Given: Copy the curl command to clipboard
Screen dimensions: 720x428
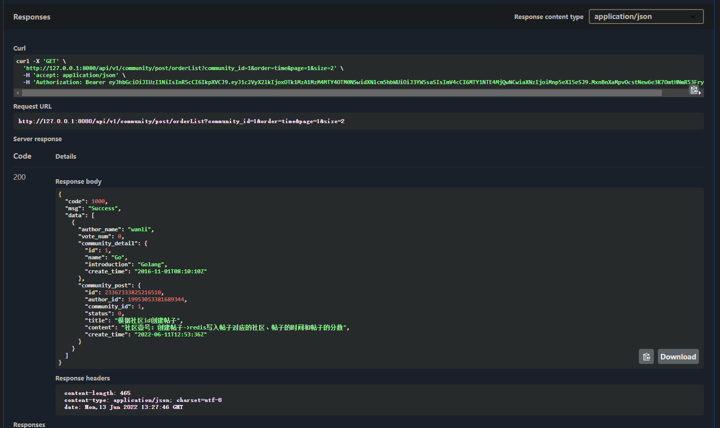Looking at the screenshot, I should [694, 90].
